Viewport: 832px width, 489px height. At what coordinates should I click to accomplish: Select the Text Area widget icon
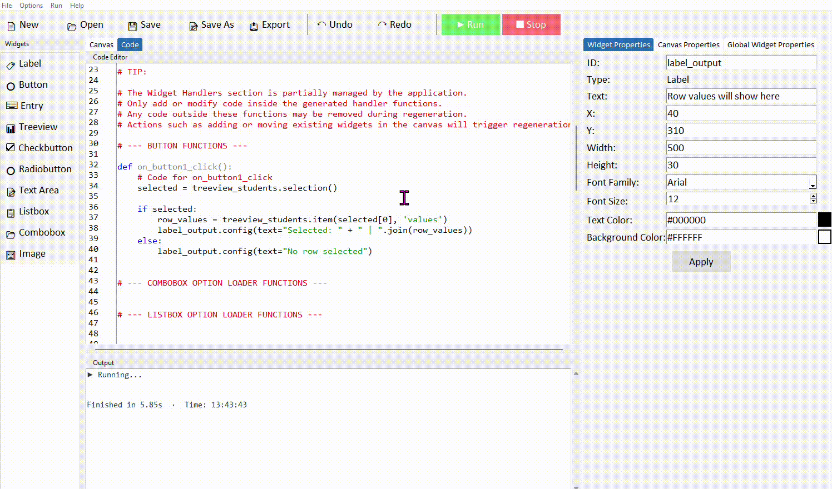pos(11,192)
